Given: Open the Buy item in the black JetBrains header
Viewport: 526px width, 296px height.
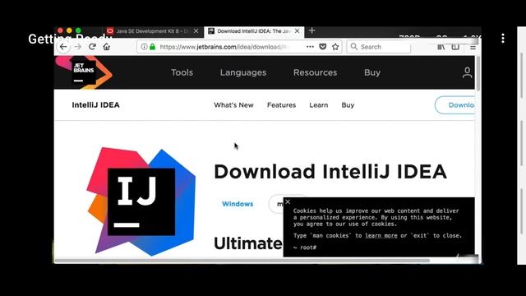Looking at the screenshot, I should (x=372, y=72).
